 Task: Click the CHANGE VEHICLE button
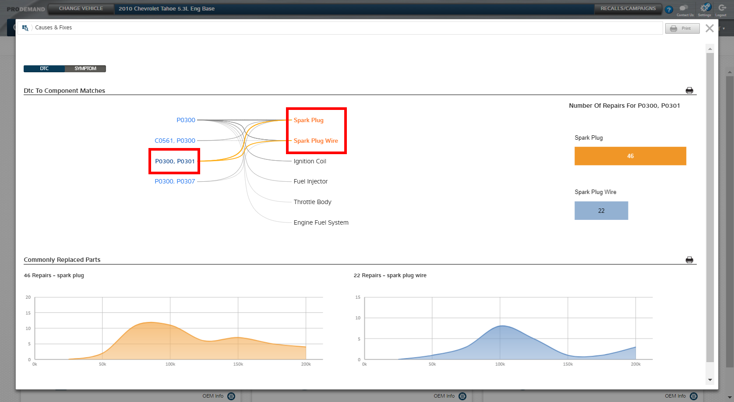(x=81, y=9)
